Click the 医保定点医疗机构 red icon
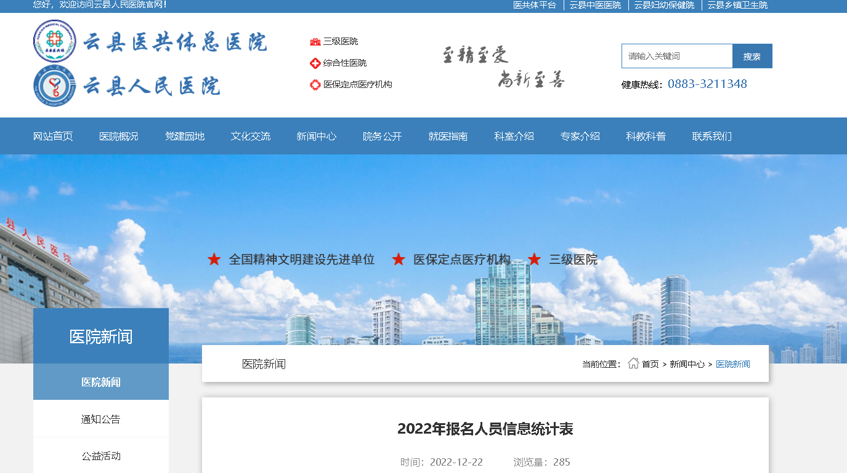Image resolution: width=847 pixels, height=473 pixels. (315, 84)
